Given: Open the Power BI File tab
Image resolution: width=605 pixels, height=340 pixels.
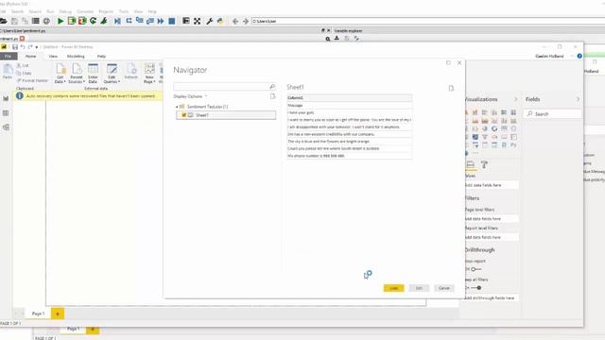Looking at the screenshot, I should tap(9, 57).
